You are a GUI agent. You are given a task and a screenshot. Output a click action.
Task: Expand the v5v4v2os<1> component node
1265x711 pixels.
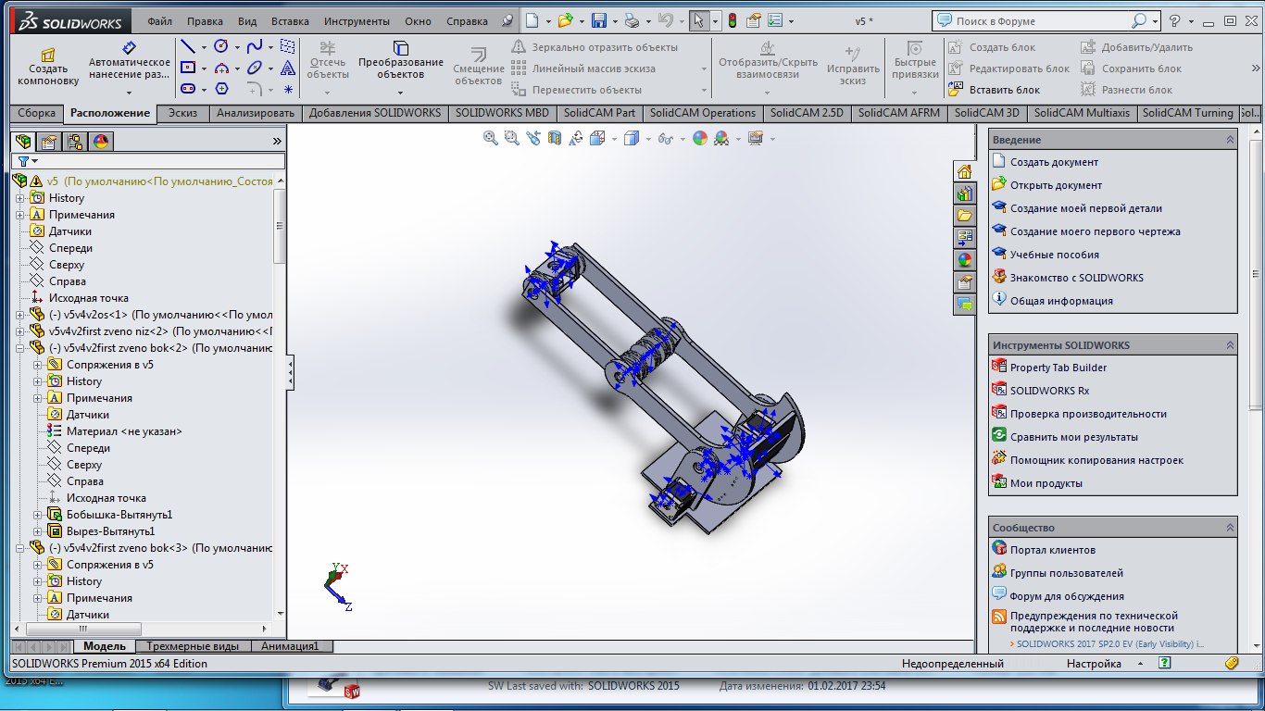point(20,315)
